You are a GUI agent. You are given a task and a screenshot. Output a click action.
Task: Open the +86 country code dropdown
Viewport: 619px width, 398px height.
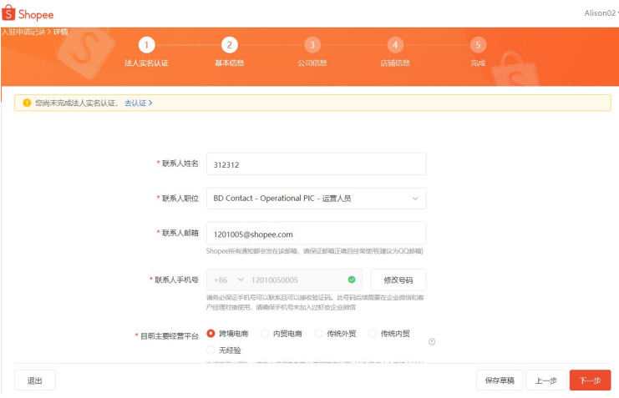[229, 280]
